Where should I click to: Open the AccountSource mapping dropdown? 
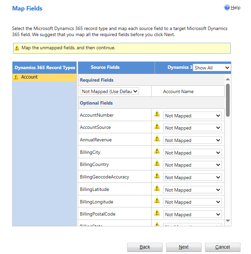192,128
